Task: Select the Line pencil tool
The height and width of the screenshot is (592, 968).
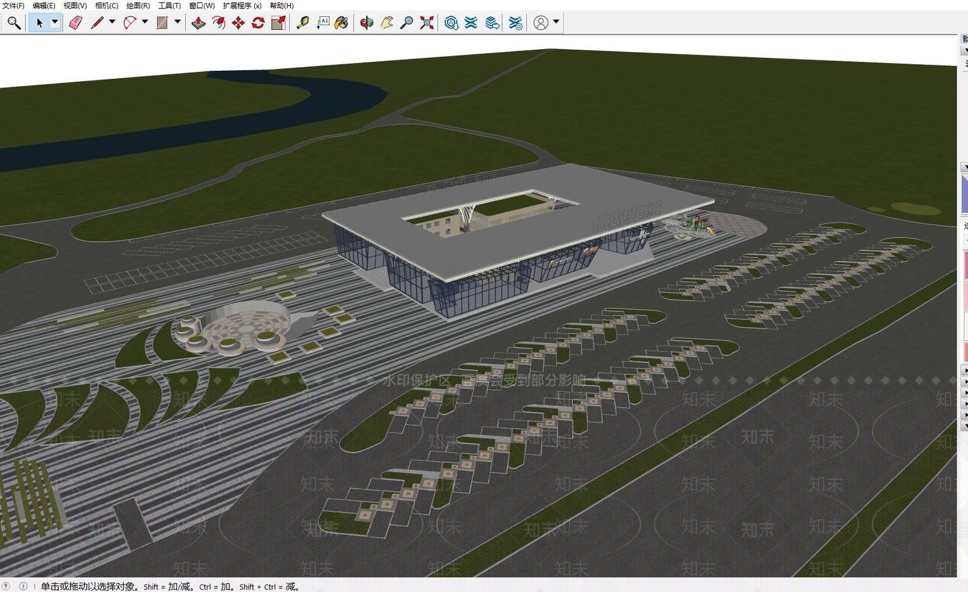Action: pyautogui.click(x=97, y=23)
